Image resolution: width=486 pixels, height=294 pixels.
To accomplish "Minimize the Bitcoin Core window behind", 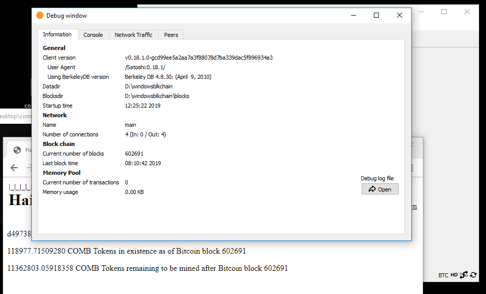I will [421, 12].
